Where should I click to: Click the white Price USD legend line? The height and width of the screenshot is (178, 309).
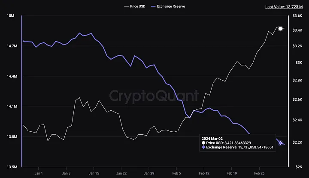coord(126,7)
